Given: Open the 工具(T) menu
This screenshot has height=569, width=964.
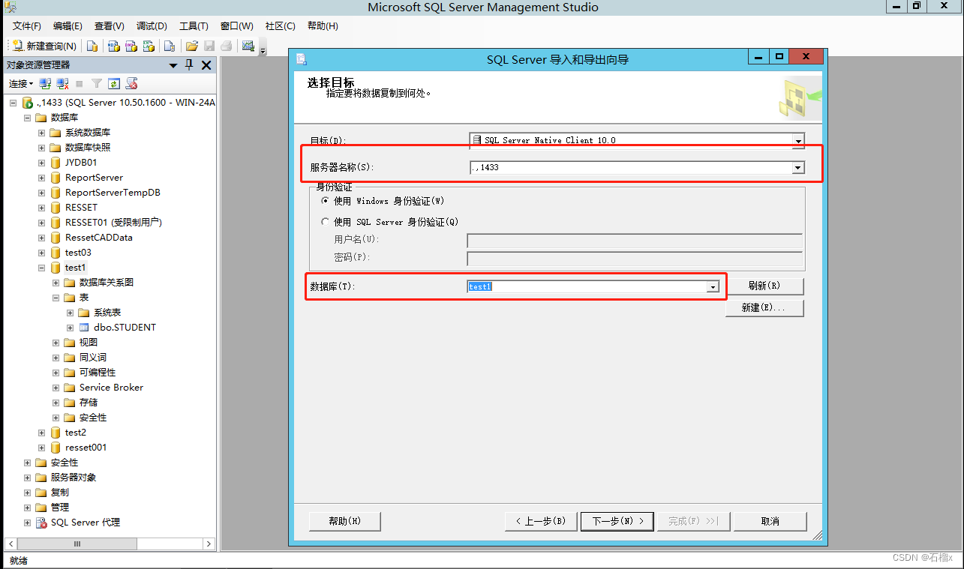Looking at the screenshot, I should pos(194,25).
